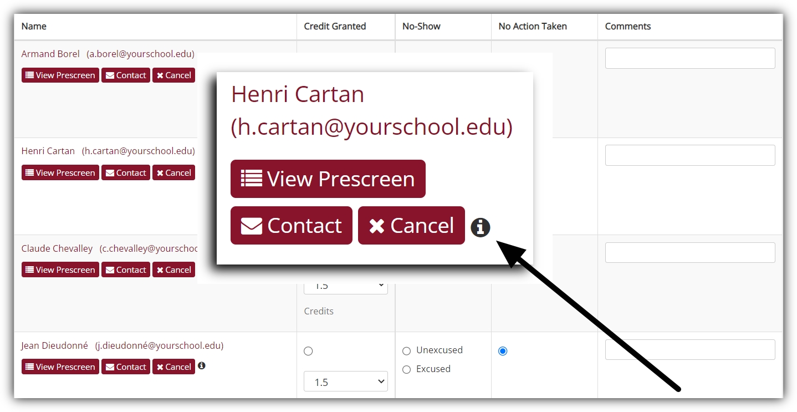The width and height of the screenshot is (797, 412).
Task: Click Contact button for Claude Chevalley
Action: coord(126,270)
